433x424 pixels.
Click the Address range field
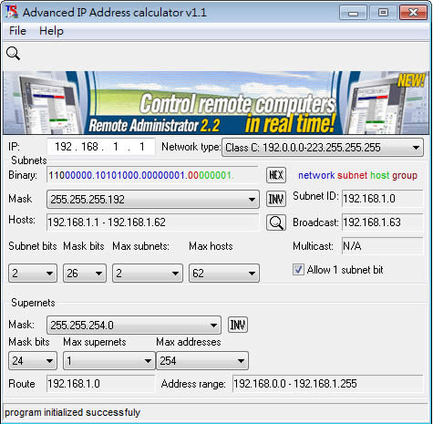tap(328, 384)
